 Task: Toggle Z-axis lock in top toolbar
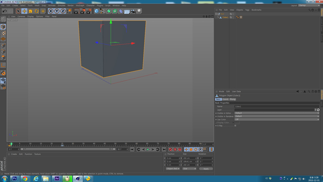point(63,11)
